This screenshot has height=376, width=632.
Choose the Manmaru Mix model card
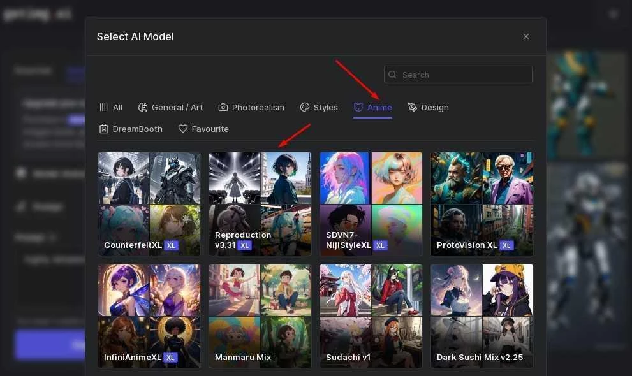pos(260,316)
